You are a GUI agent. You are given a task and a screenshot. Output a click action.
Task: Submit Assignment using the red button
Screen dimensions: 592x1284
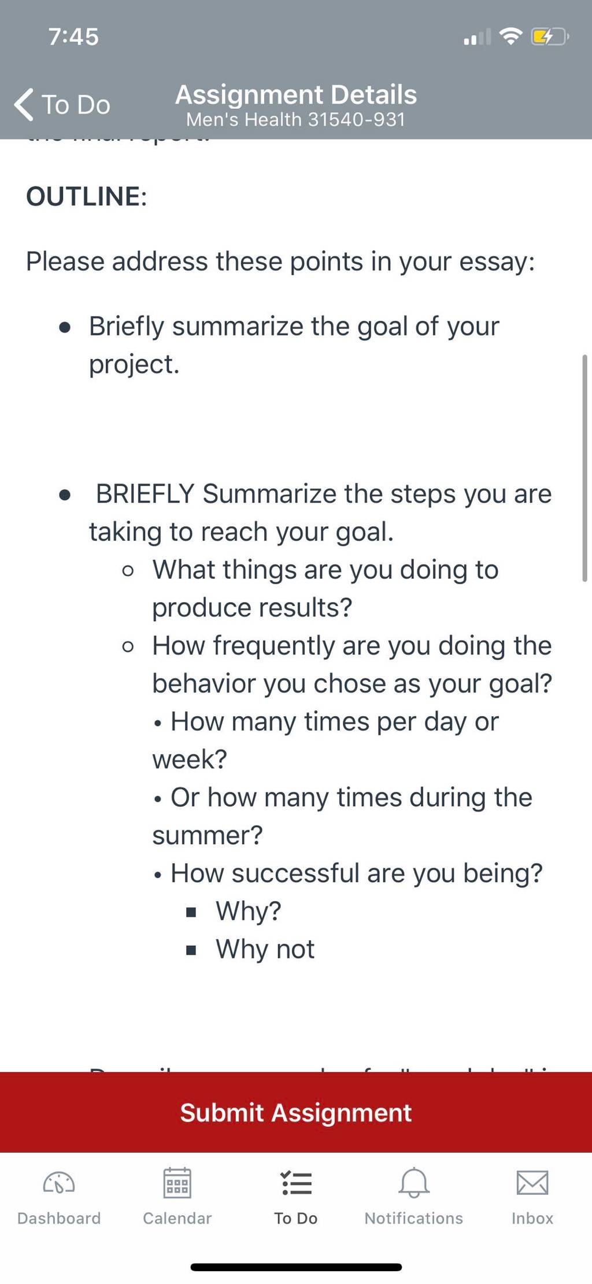296,1112
